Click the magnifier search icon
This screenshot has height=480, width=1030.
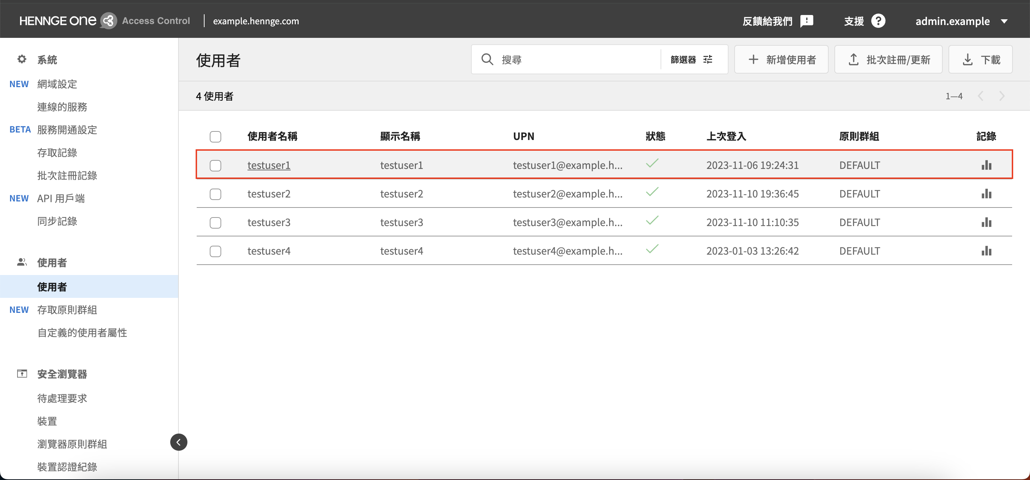(487, 60)
